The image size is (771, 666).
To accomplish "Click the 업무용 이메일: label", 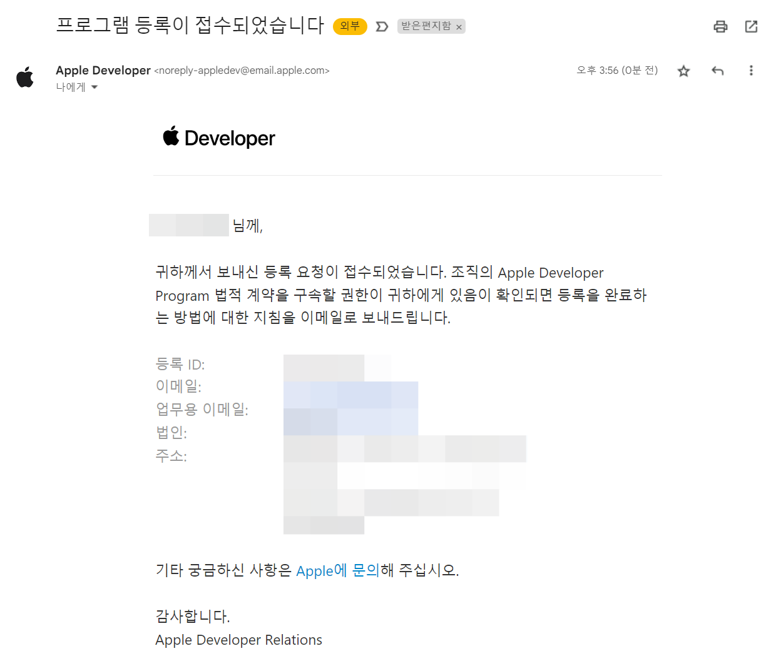I will pos(202,410).
